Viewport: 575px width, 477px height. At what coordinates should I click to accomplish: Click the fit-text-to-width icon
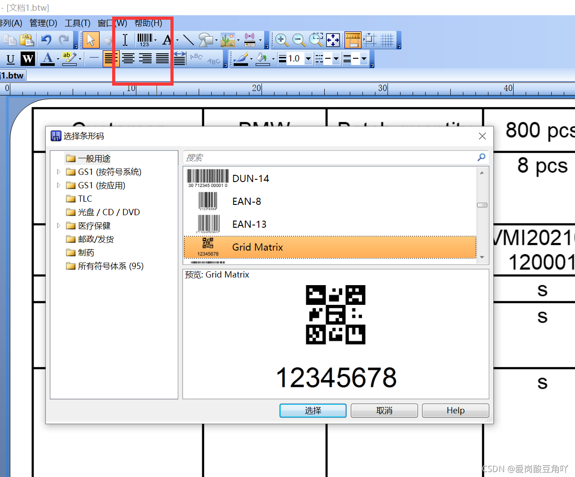(179, 59)
